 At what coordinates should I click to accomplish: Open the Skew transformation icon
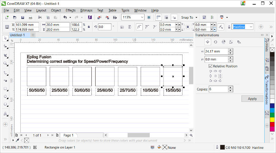[239, 42]
